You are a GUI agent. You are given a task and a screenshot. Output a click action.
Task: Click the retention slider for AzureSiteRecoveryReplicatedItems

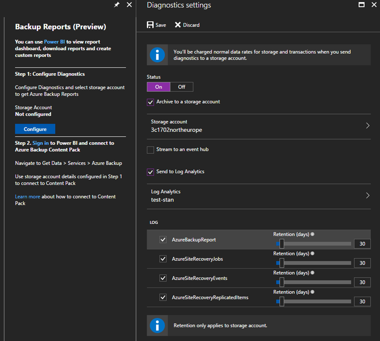click(x=281, y=301)
